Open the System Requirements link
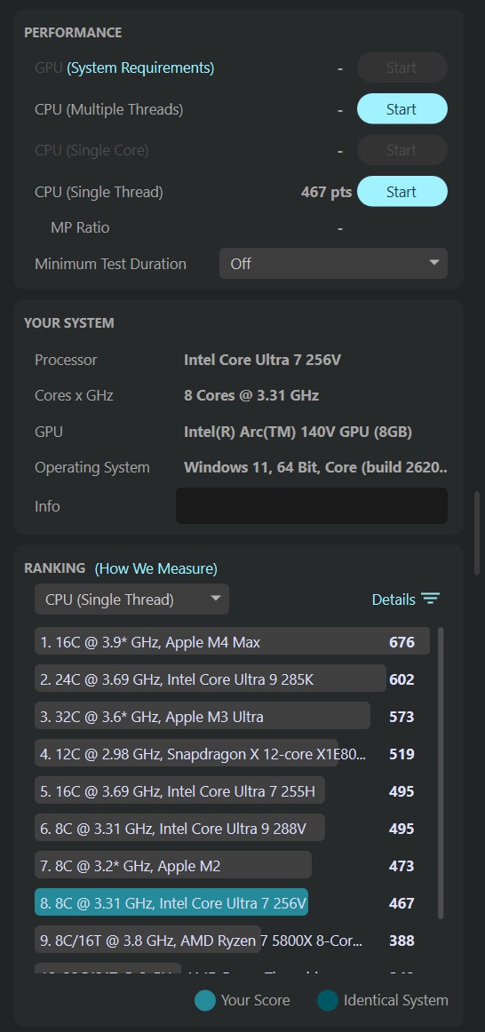The image size is (485, 1032). click(140, 67)
